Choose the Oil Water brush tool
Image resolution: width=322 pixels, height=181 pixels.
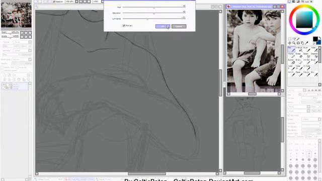tap(306, 68)
